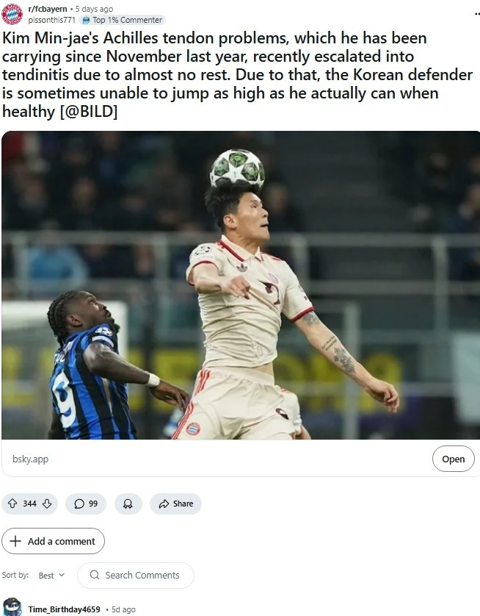Visit the bsky.app source link text
The image size is (480, 616).
pyautogui.click(x=31, y=459)
